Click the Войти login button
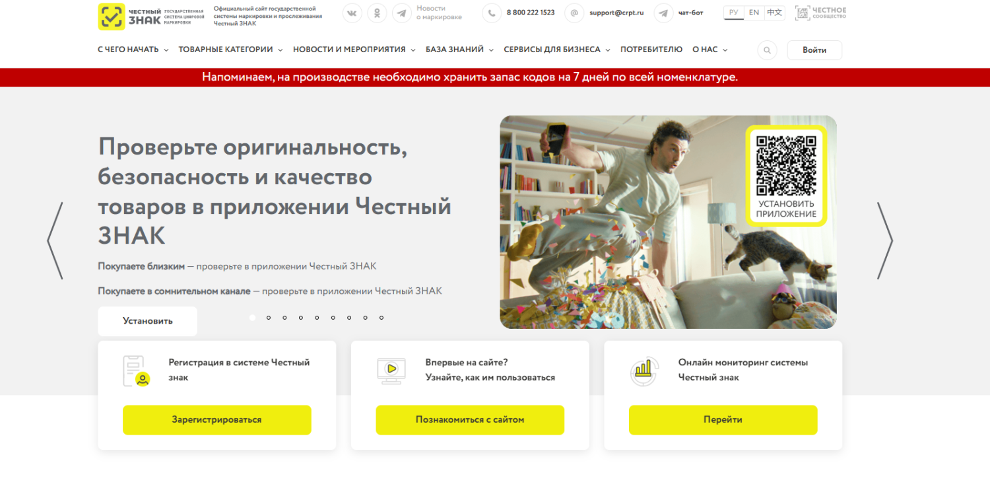This screenshot has width=990, height=502. 814,50
